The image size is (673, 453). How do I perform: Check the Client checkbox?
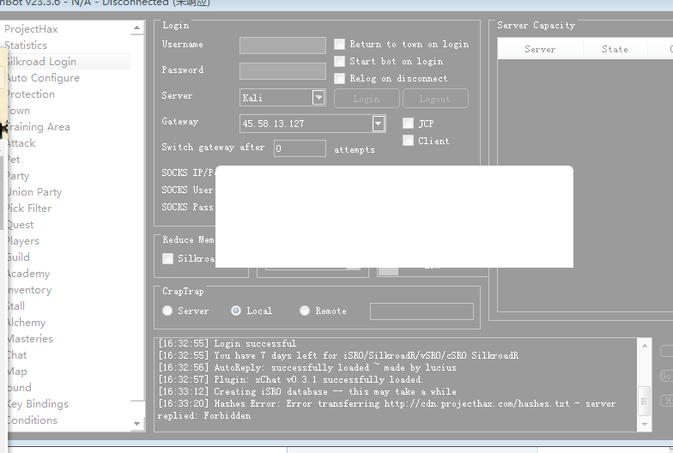coord(409,141)
